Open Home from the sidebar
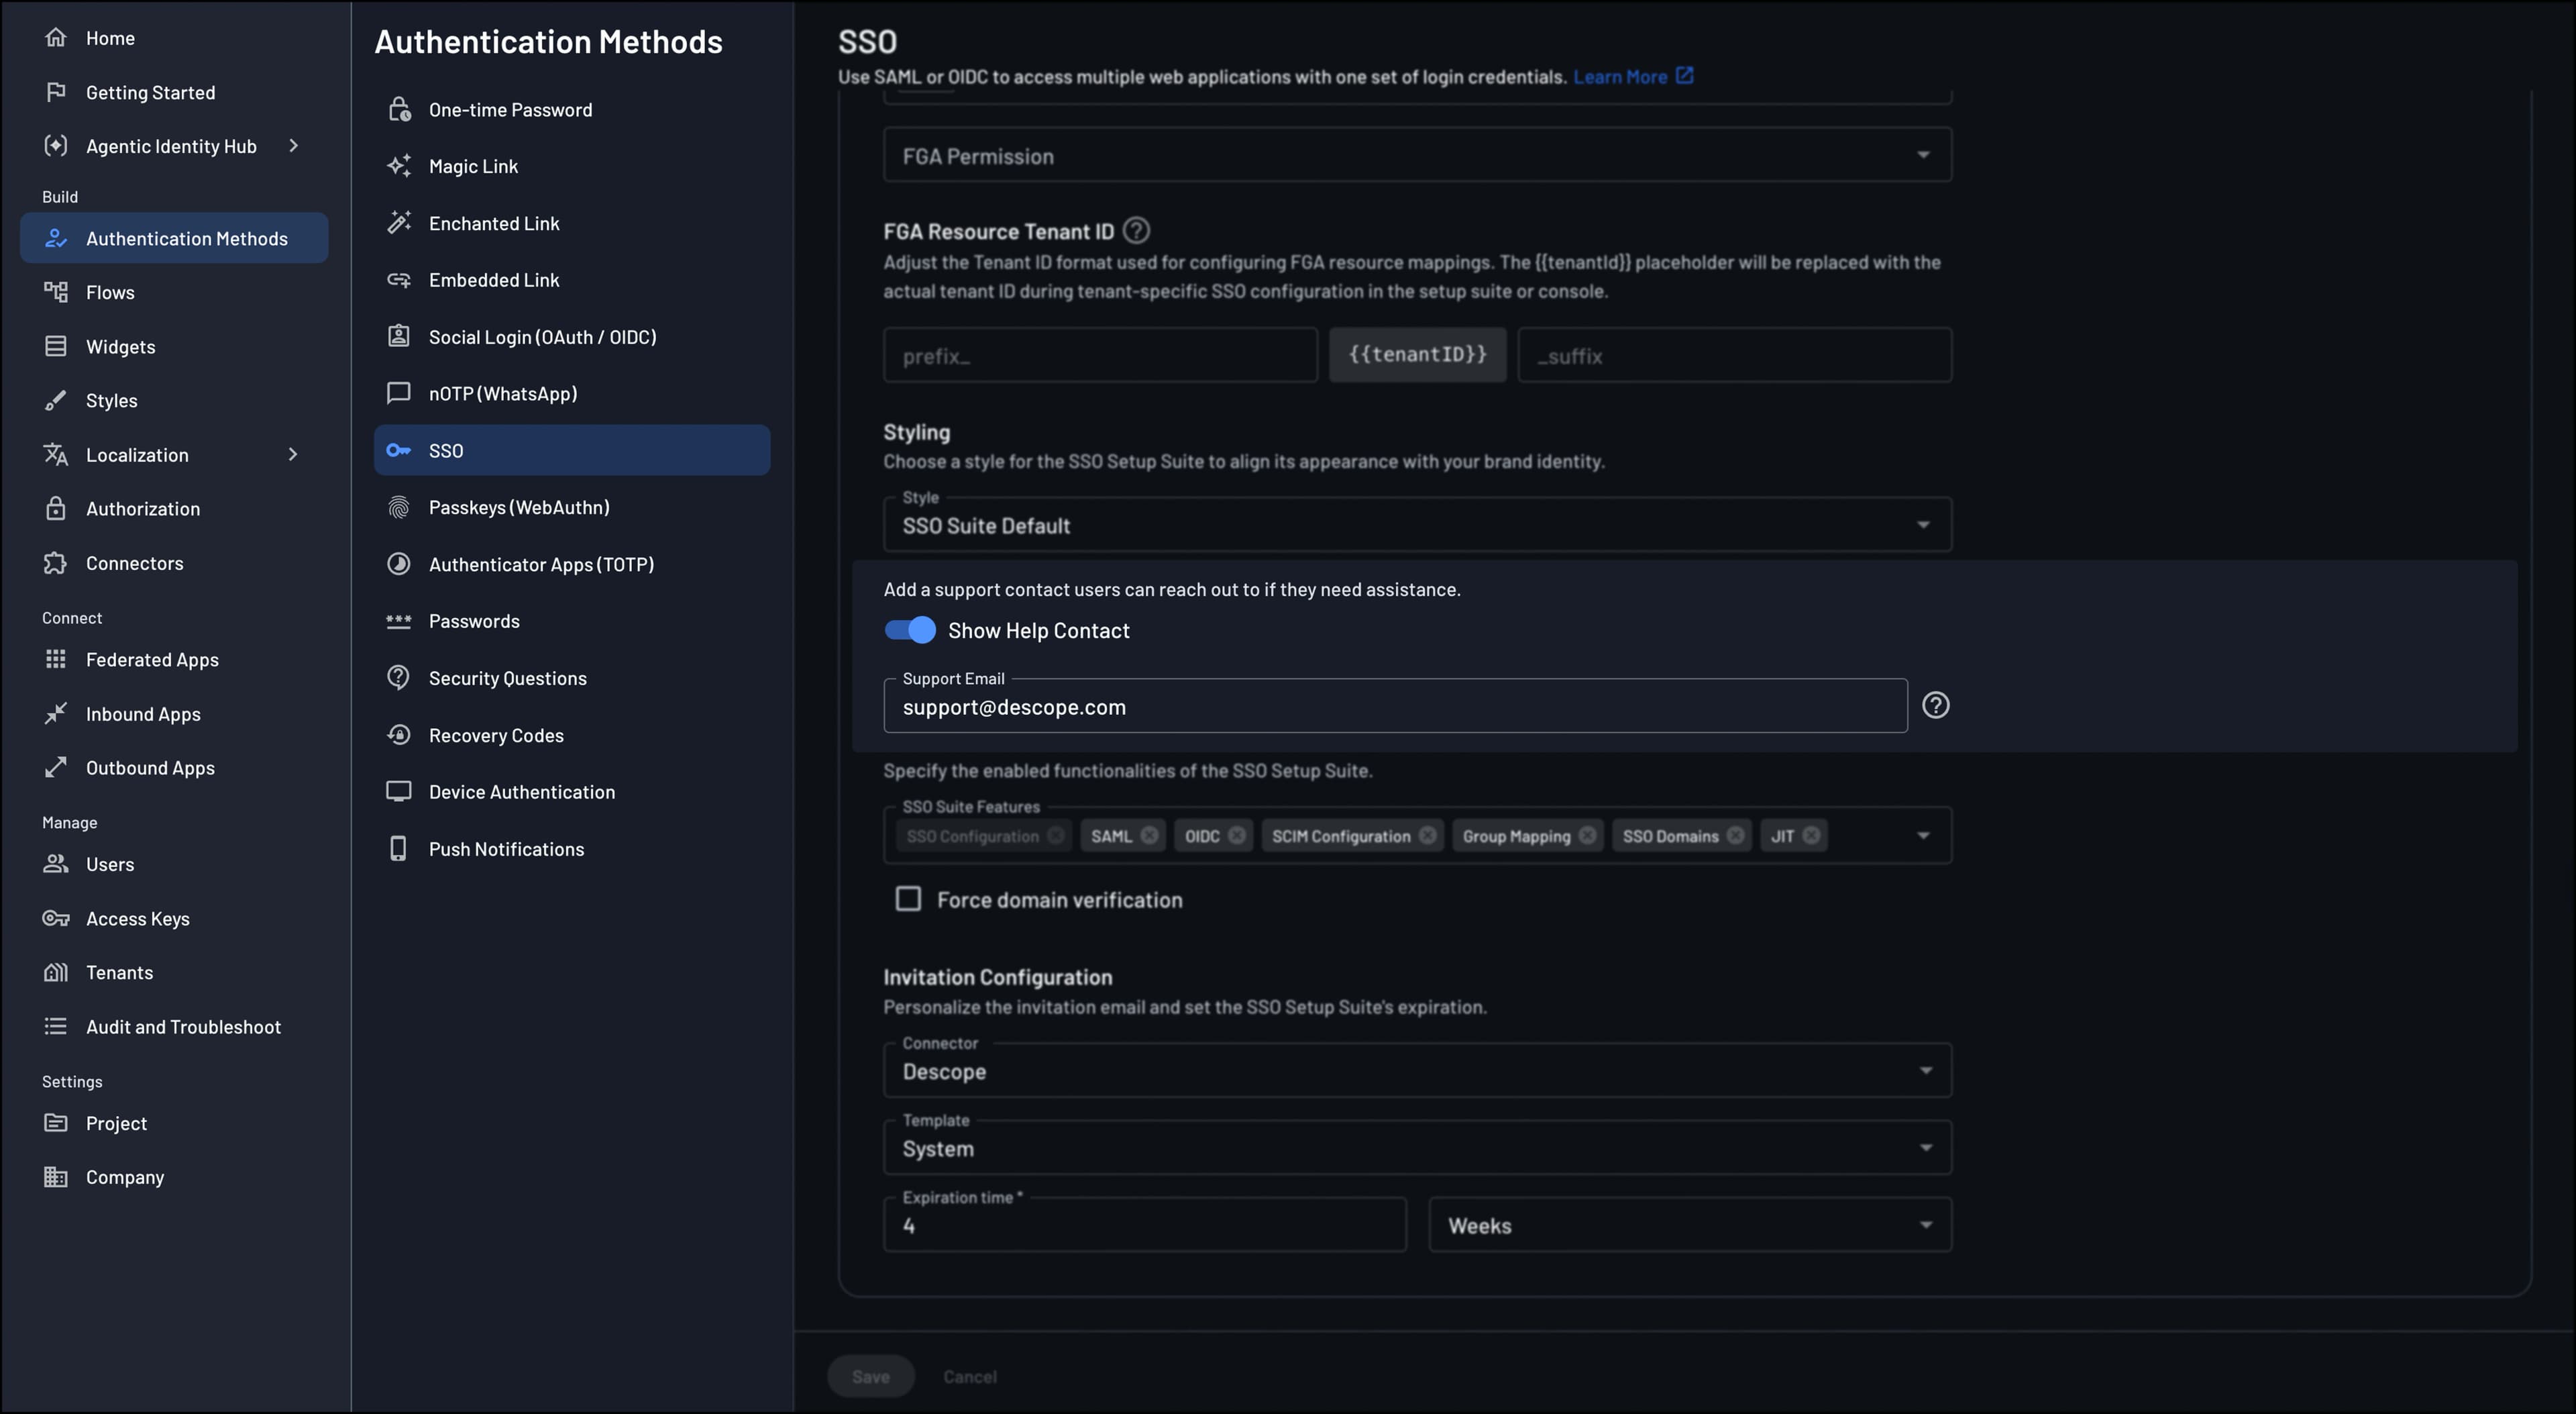The width and height of the screenshot is (2576, 1414). pos(110,38)
